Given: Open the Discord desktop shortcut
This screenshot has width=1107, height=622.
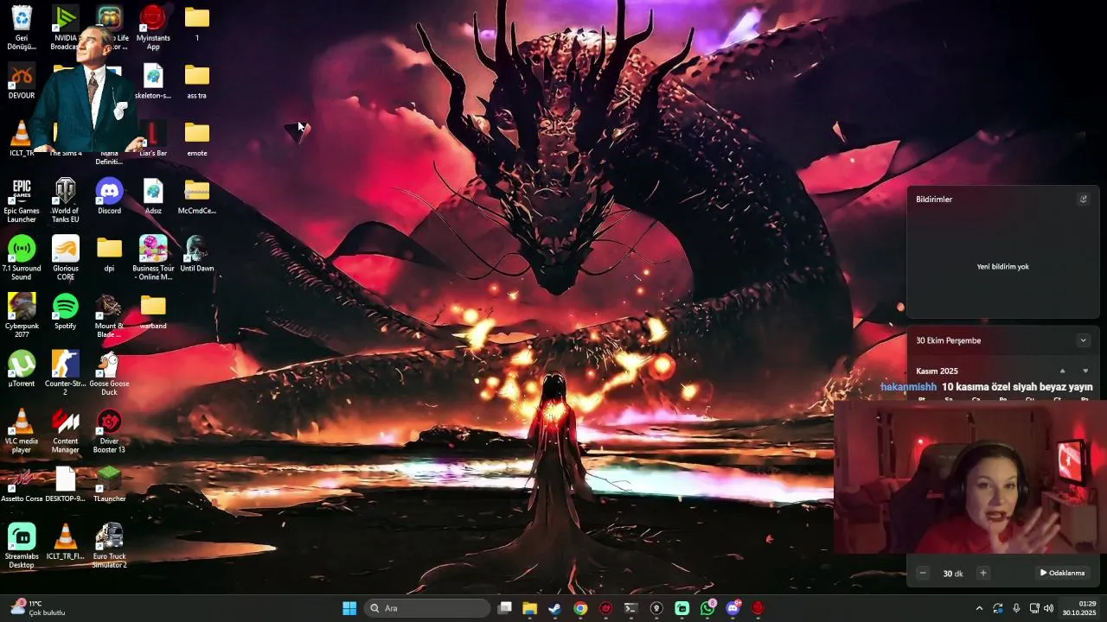Looking at the screenshot, I should (110, 197).
